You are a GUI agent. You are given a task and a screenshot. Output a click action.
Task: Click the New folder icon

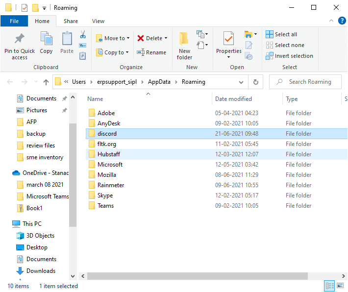184,39
